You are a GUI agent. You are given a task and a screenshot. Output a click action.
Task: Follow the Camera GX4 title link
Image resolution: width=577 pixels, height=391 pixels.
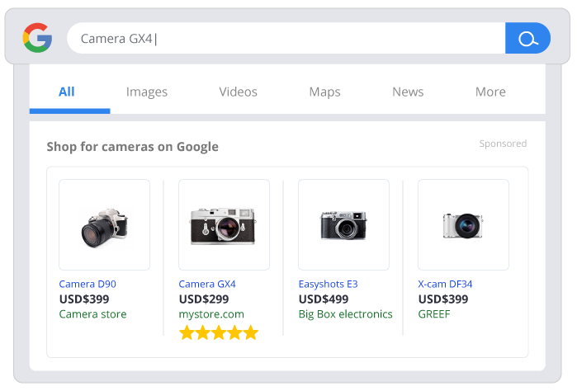207,284
